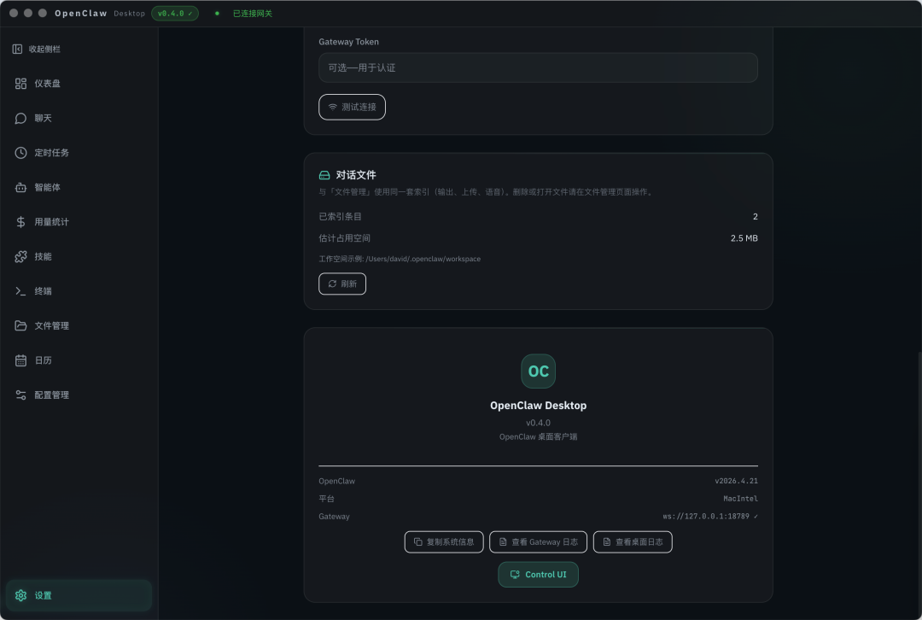This screenshot has width=922, height=620.
Task: Open the 智能体 robot icon
Action: [20, 188]
